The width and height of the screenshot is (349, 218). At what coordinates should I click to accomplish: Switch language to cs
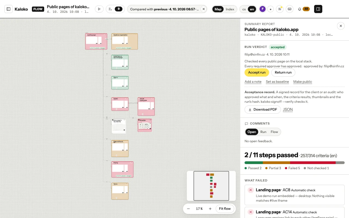coord(244,9)
